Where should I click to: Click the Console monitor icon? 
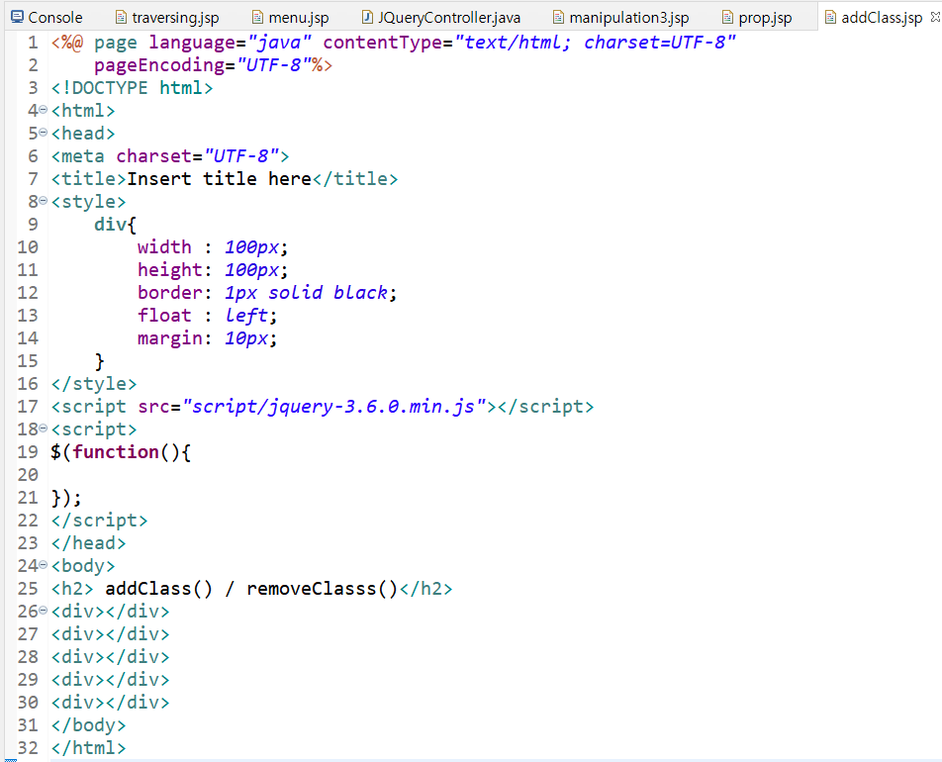[x=18, y=17]
